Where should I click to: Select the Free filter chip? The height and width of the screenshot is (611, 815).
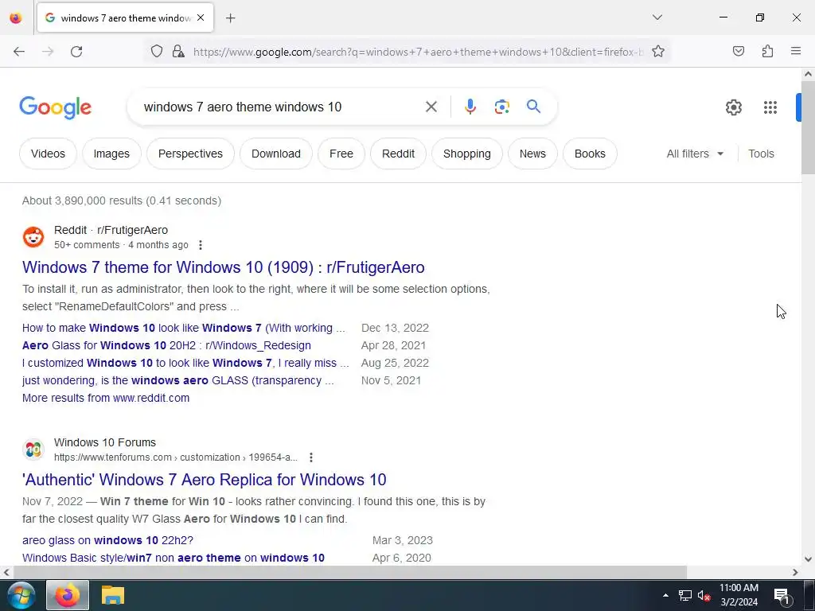pyautogui.click(x=341, y=154)
